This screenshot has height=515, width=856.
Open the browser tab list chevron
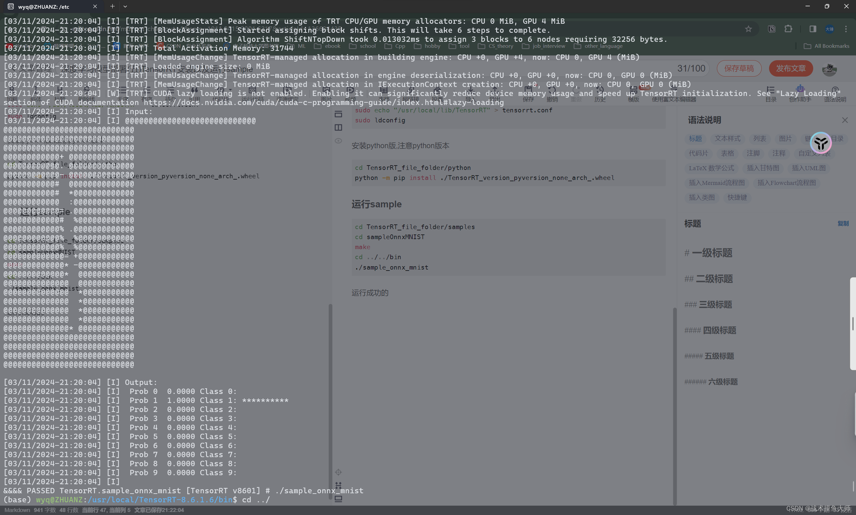[x=125, y=6]
